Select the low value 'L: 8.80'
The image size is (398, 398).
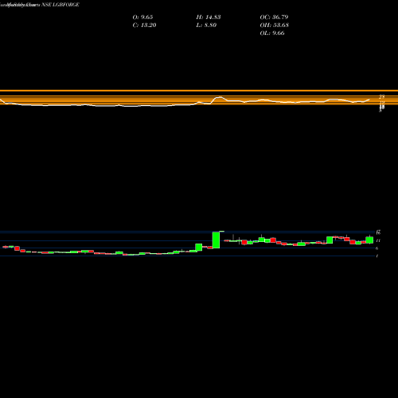[206, 25]
